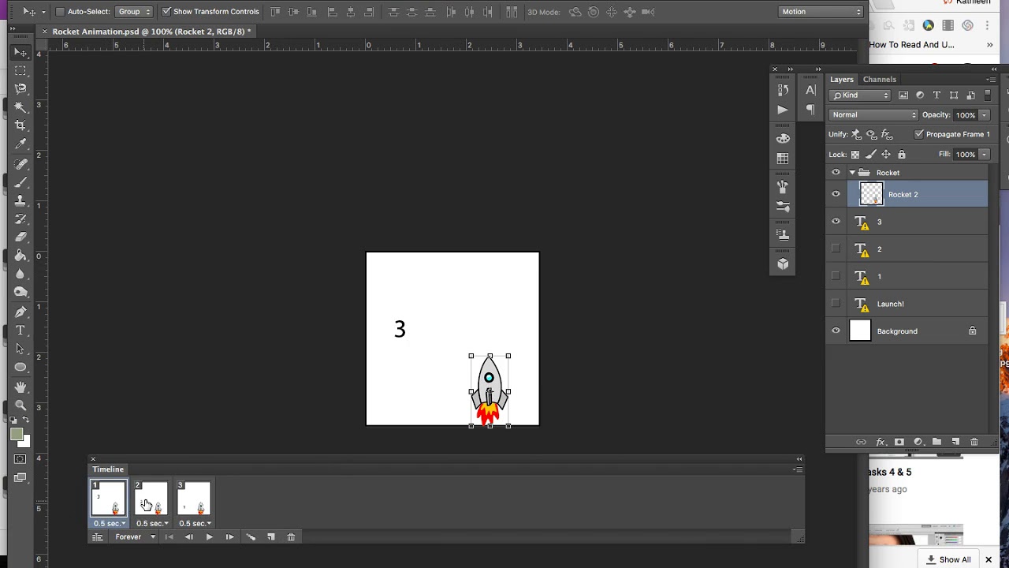The width and height of the screenshot is (1009, 568).
Task: Select frame 3 thumbnail in timeline
Action: tap(194, 499)
